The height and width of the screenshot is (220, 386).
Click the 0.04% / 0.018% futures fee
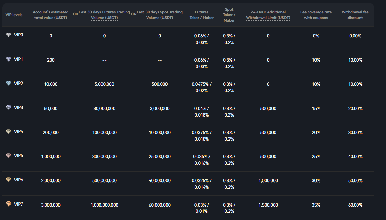[x=202, y=112]
